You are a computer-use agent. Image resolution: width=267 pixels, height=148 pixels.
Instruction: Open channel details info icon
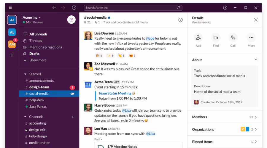click(x=180, y=20)
